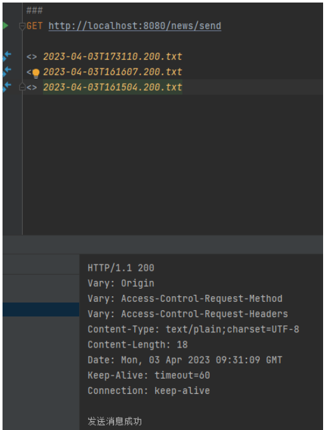
Task: Collapse the GET request fold marker
Action: click(x=22, y=27)
